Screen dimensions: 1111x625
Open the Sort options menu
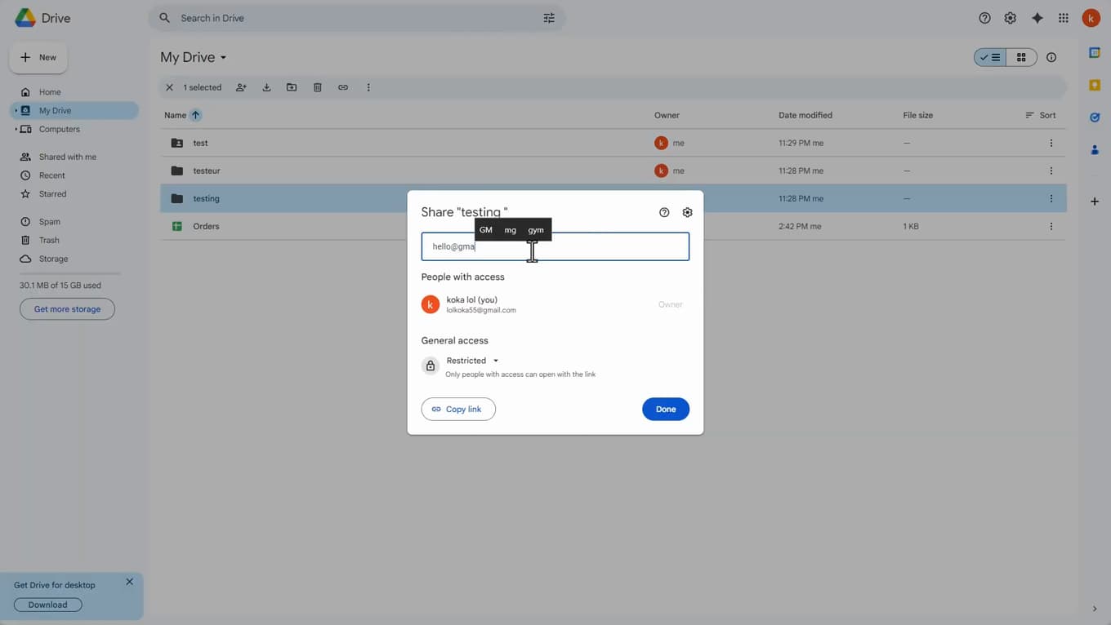1041,115
